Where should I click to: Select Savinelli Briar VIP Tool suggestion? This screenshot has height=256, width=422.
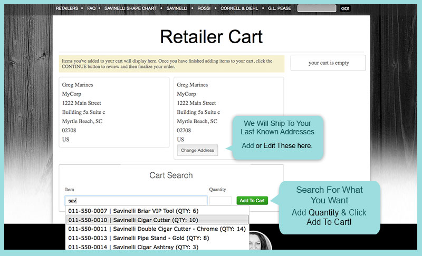point(157,211)
